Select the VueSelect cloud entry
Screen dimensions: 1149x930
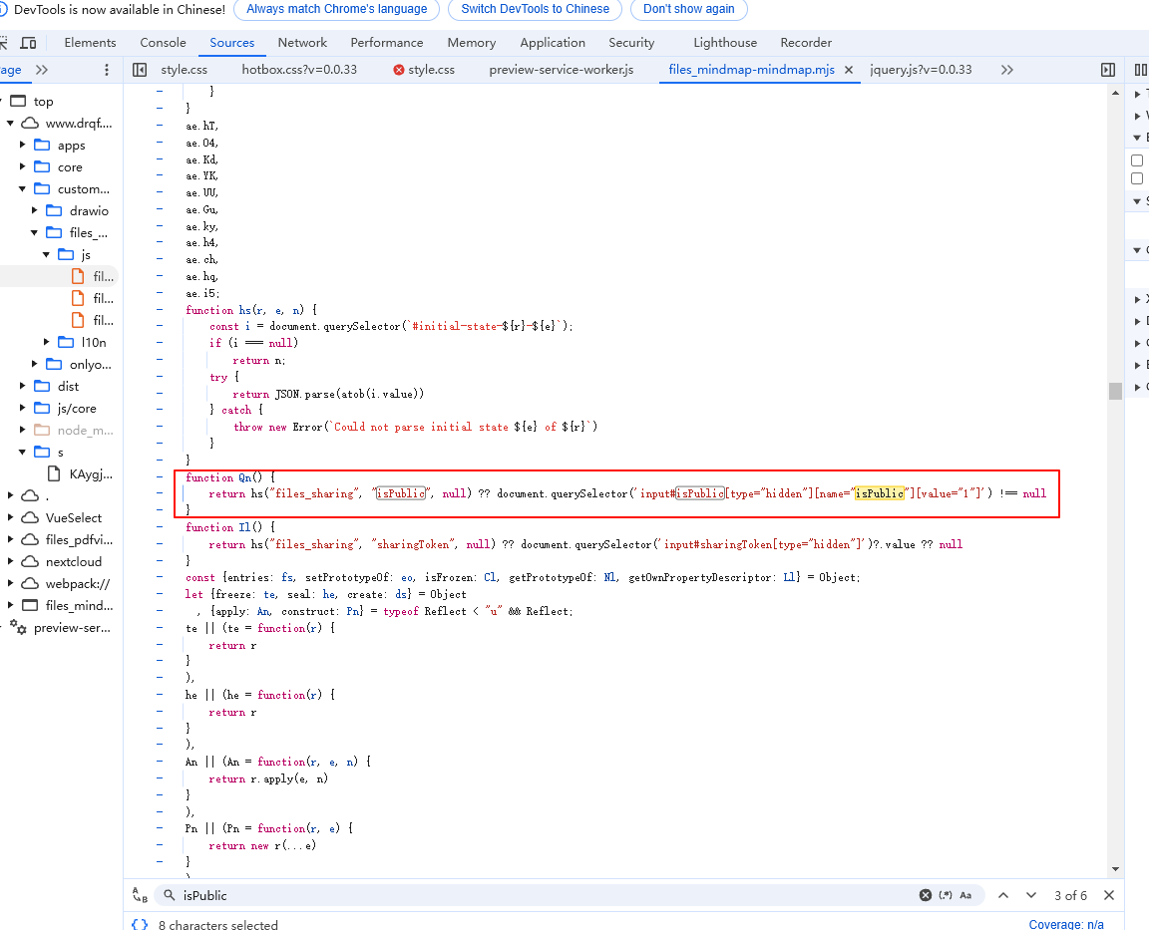[73, 517]
